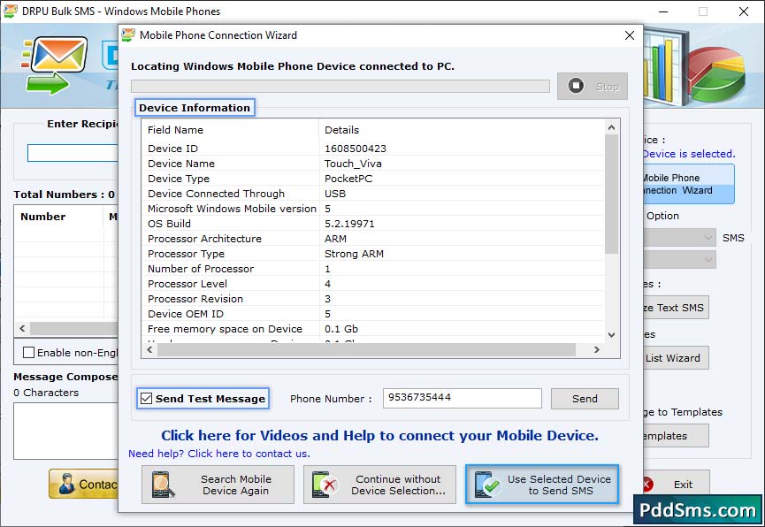This screenshot has width=765, height=527.
Task: Click the device list scroll-down arrow
Action: pos(611,335)
